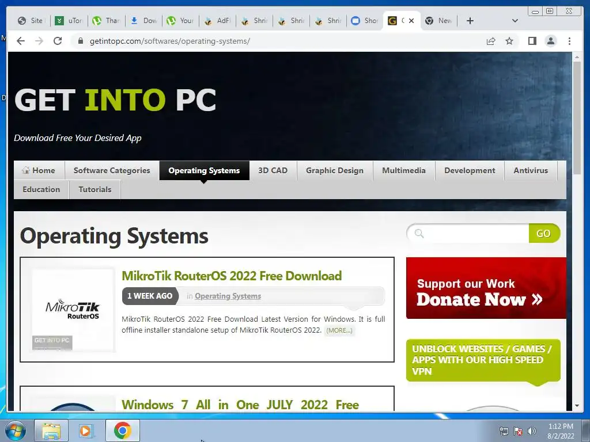
Task: Click the vertical scrollbar thumb
Action: 577,117
